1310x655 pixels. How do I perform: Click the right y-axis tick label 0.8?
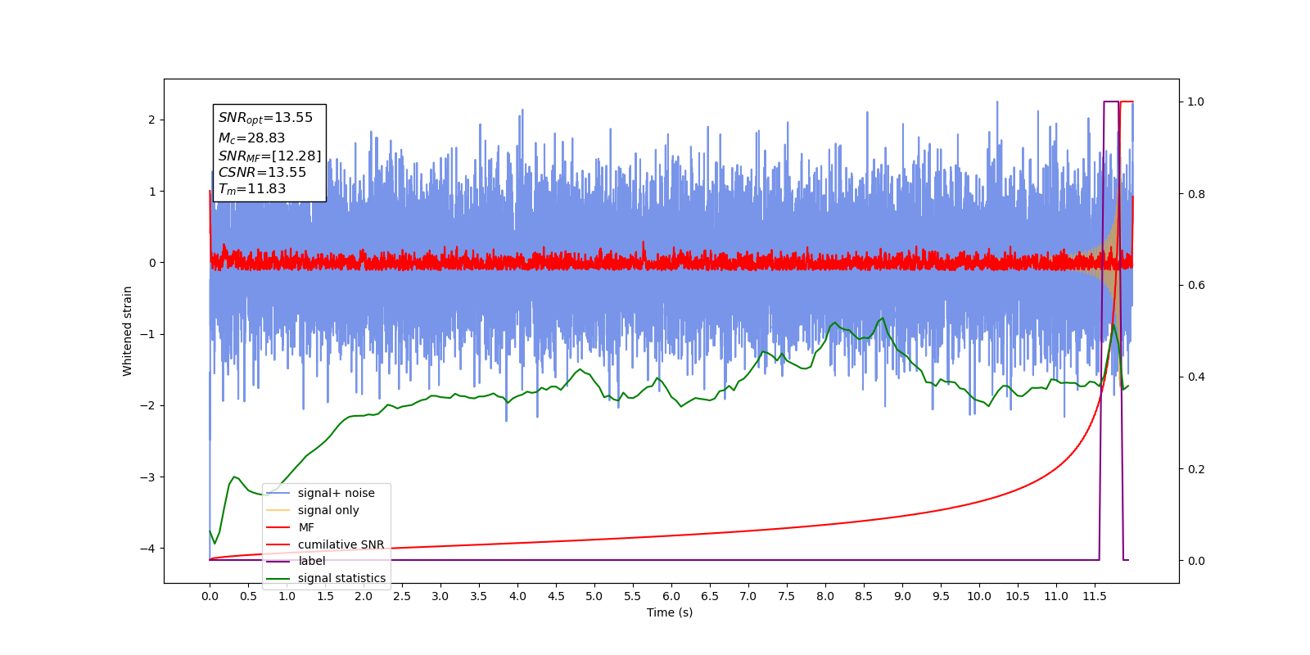pyautogui.click(x=1196, y=194)
